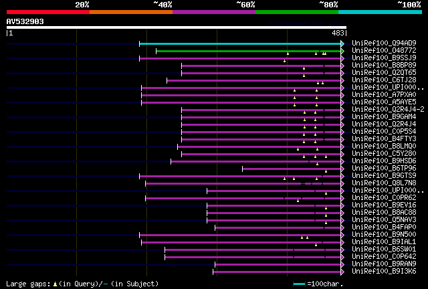
Task: Click the yellow gap marker under B8BP89 bar
Action: coord(304,68)
